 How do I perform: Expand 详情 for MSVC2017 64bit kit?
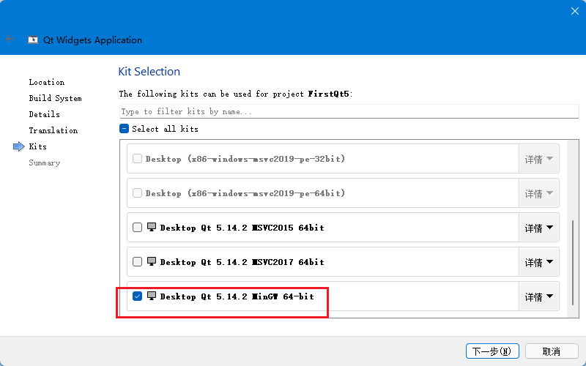(x=539, y=262)
